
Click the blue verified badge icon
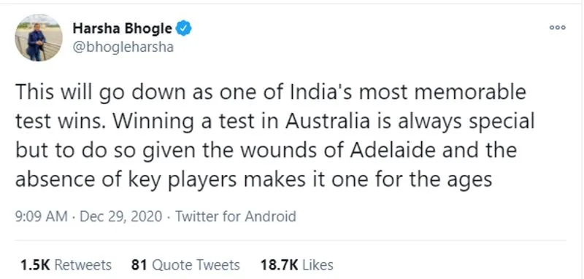click(183, 28)
